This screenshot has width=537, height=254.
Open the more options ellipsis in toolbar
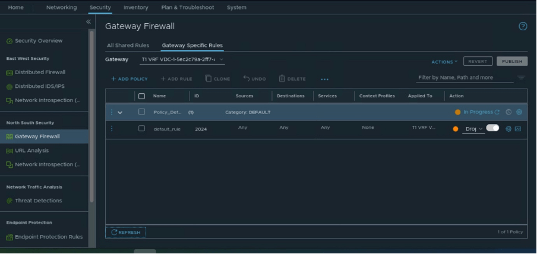coord(324,79)
